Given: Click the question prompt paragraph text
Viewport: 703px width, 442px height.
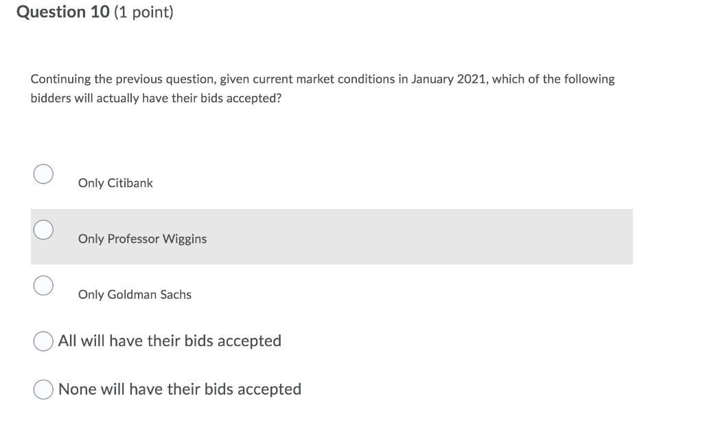Looking at the screenshot, I should tap(322, 88).
